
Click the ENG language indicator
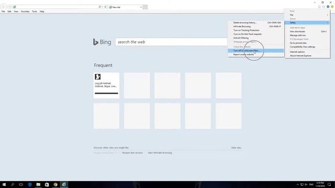[311, 184]
